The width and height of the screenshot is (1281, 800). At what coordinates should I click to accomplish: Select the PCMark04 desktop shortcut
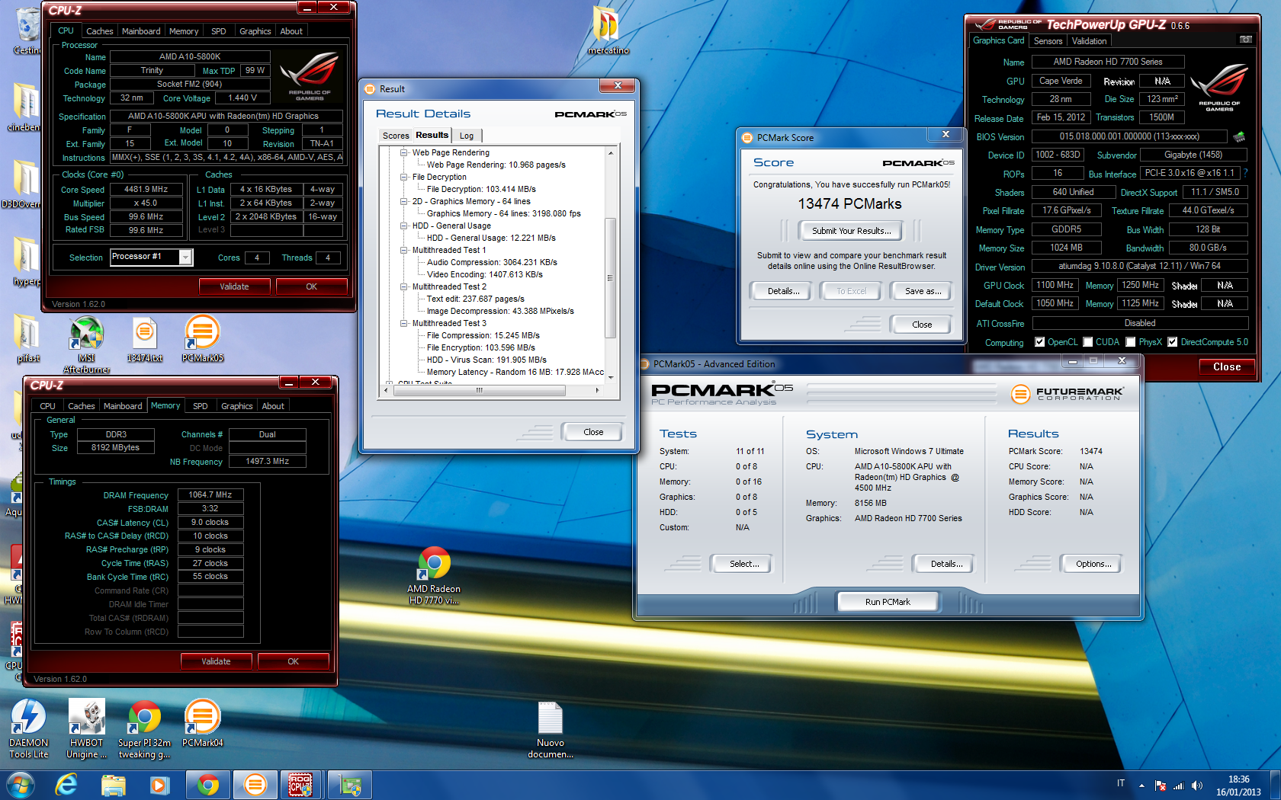click(x=203, y=725)
